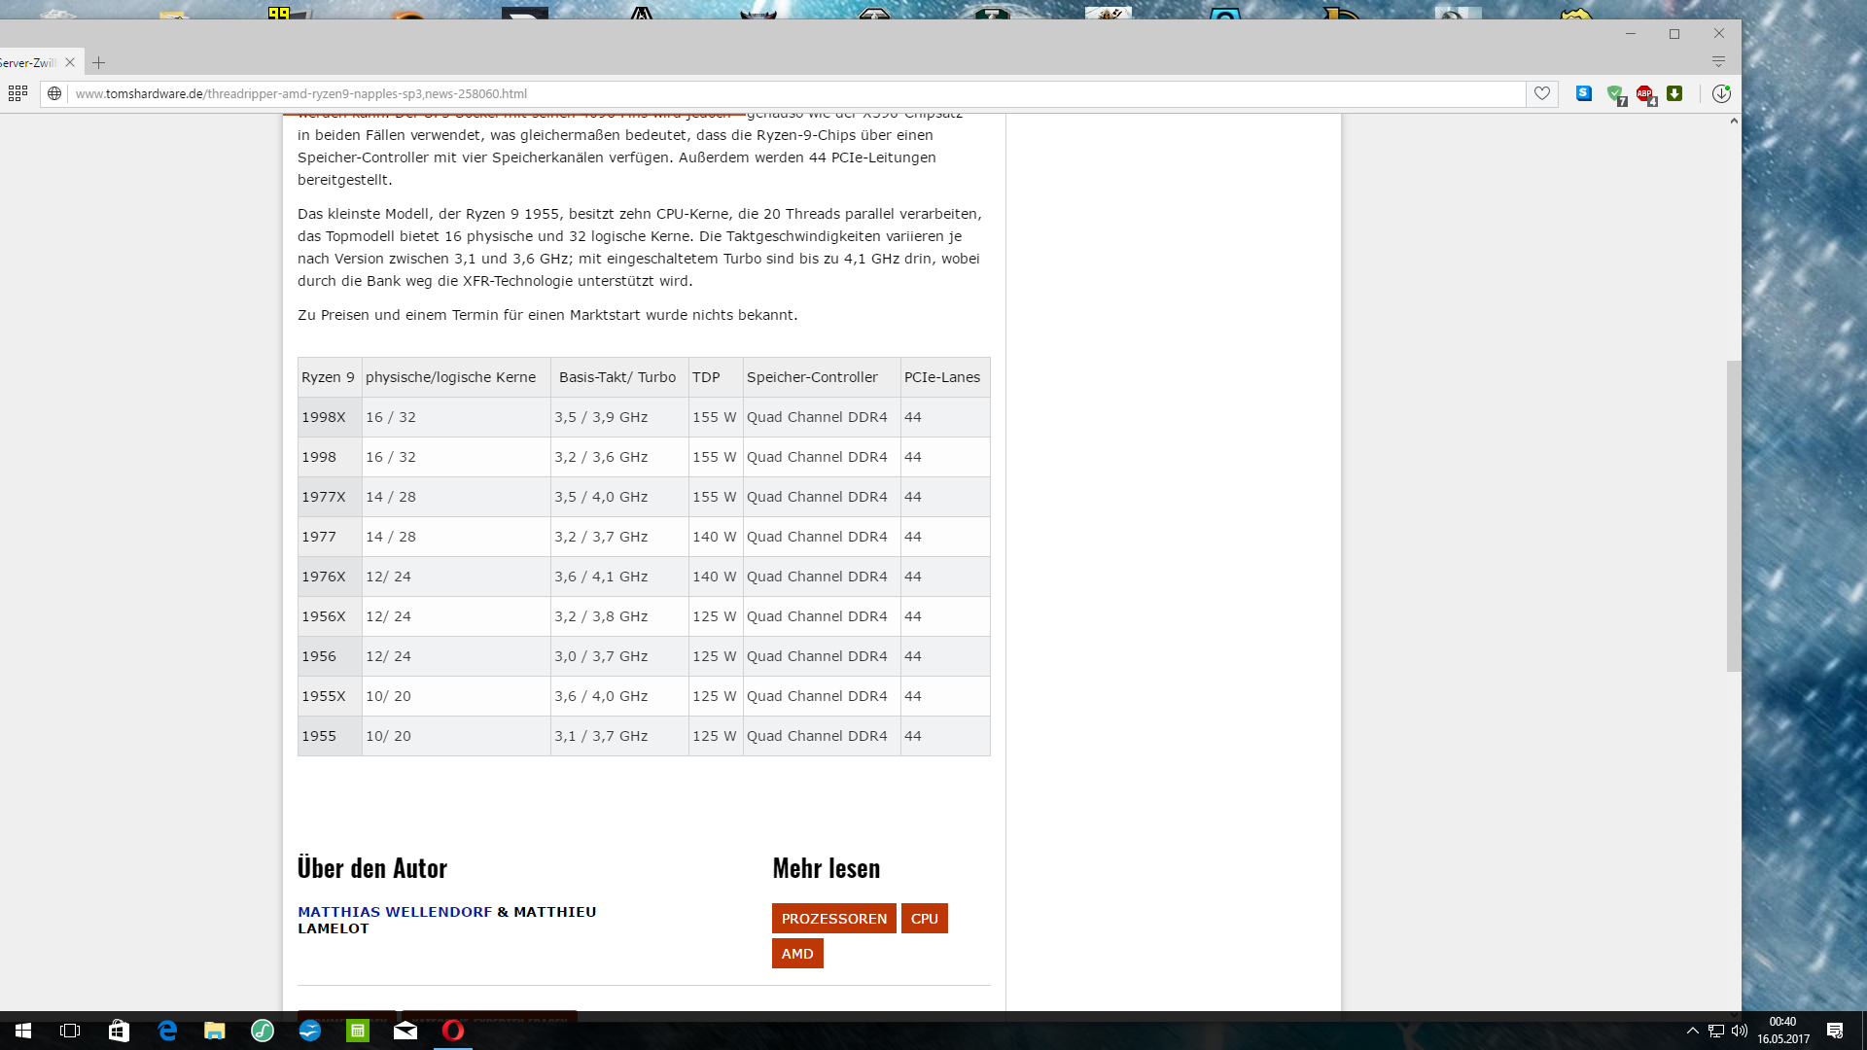Open Microsoft Edge from the taskbar
Viewport: 1867px width, 1050px height.
(167, 1031)
